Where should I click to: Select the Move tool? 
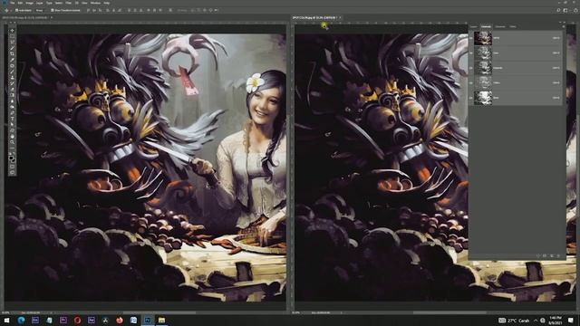click(12, 30)
